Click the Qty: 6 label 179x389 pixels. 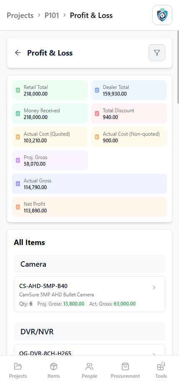tap(25, 304)
